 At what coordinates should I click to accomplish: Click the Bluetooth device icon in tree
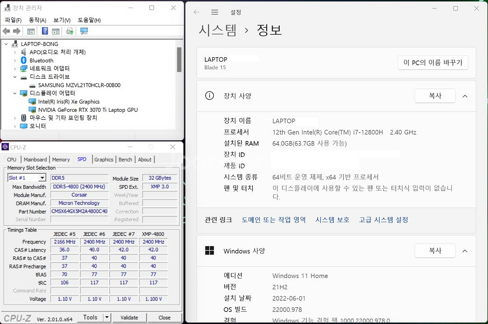[23, 60]
